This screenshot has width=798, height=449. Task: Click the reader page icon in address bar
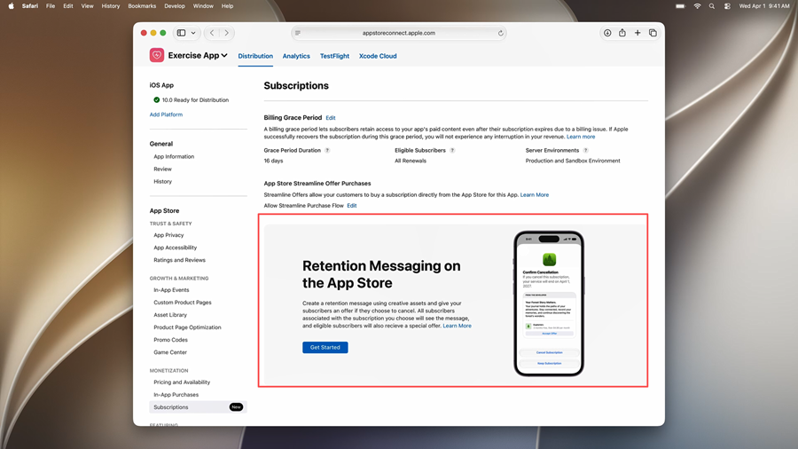pos(298,33)
